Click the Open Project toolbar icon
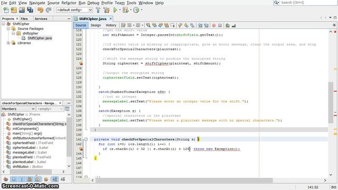 pos(22,10)
